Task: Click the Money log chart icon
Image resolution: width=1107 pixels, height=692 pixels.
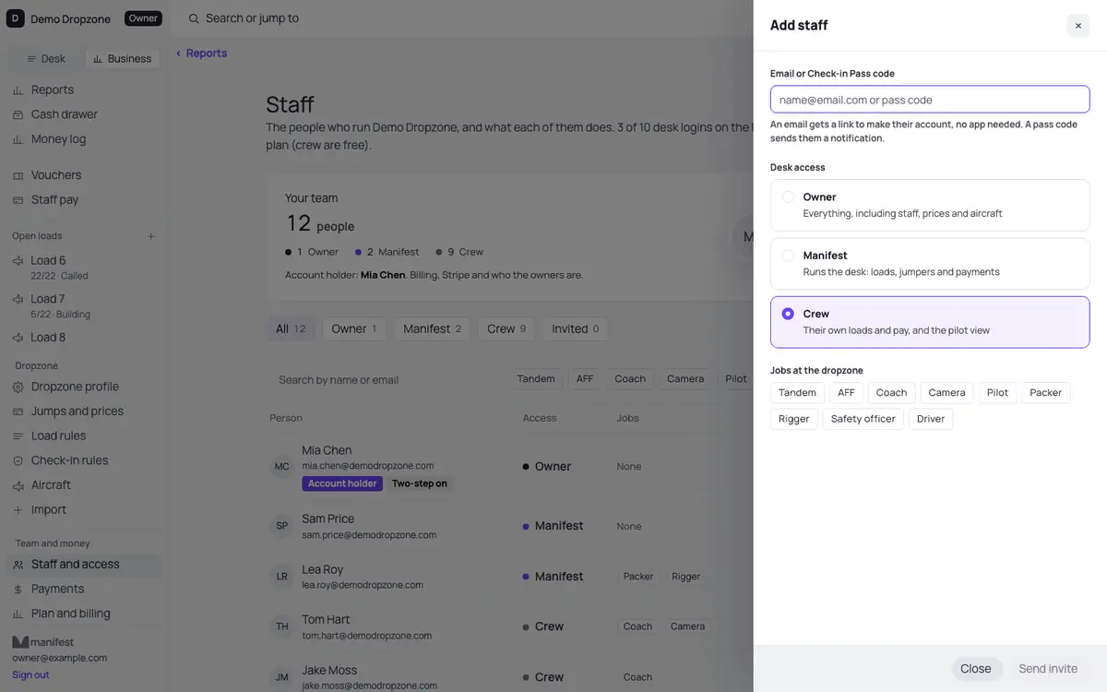Action: click(x=18, y=139)
